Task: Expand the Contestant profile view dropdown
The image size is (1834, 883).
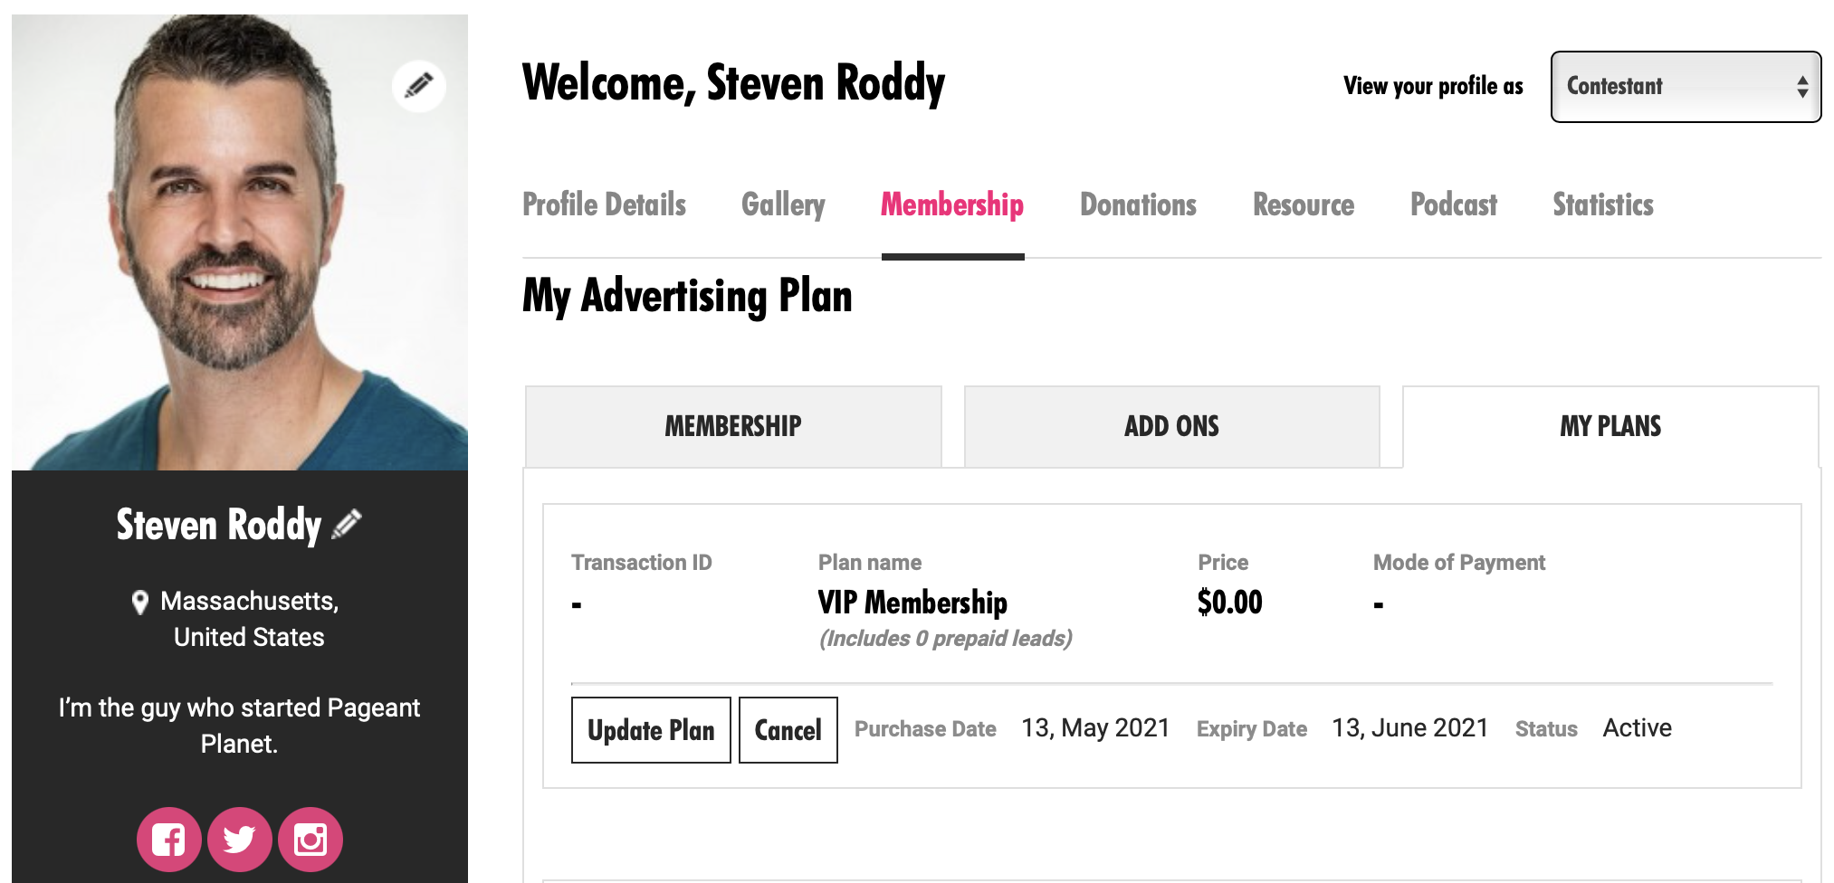Action: coord(1685,87)
